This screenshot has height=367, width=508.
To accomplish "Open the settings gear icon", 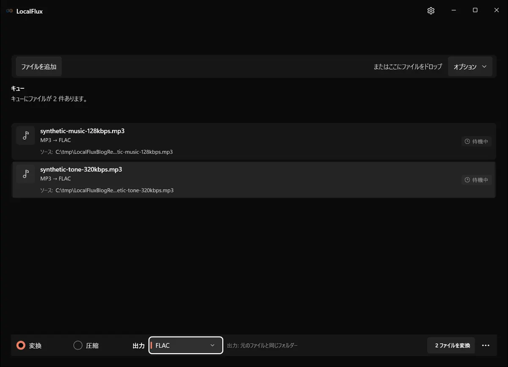I will coord(431,11).
